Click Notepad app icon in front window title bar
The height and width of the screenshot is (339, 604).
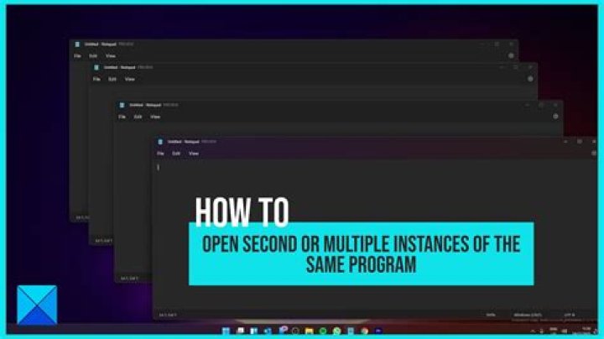point(160,142)
